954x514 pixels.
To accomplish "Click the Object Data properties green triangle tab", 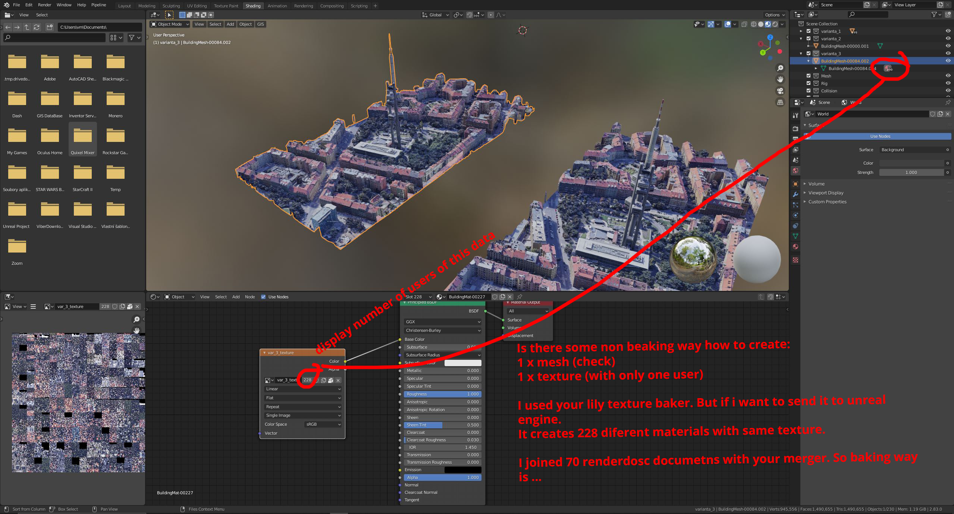I will [x=795, y=235].
